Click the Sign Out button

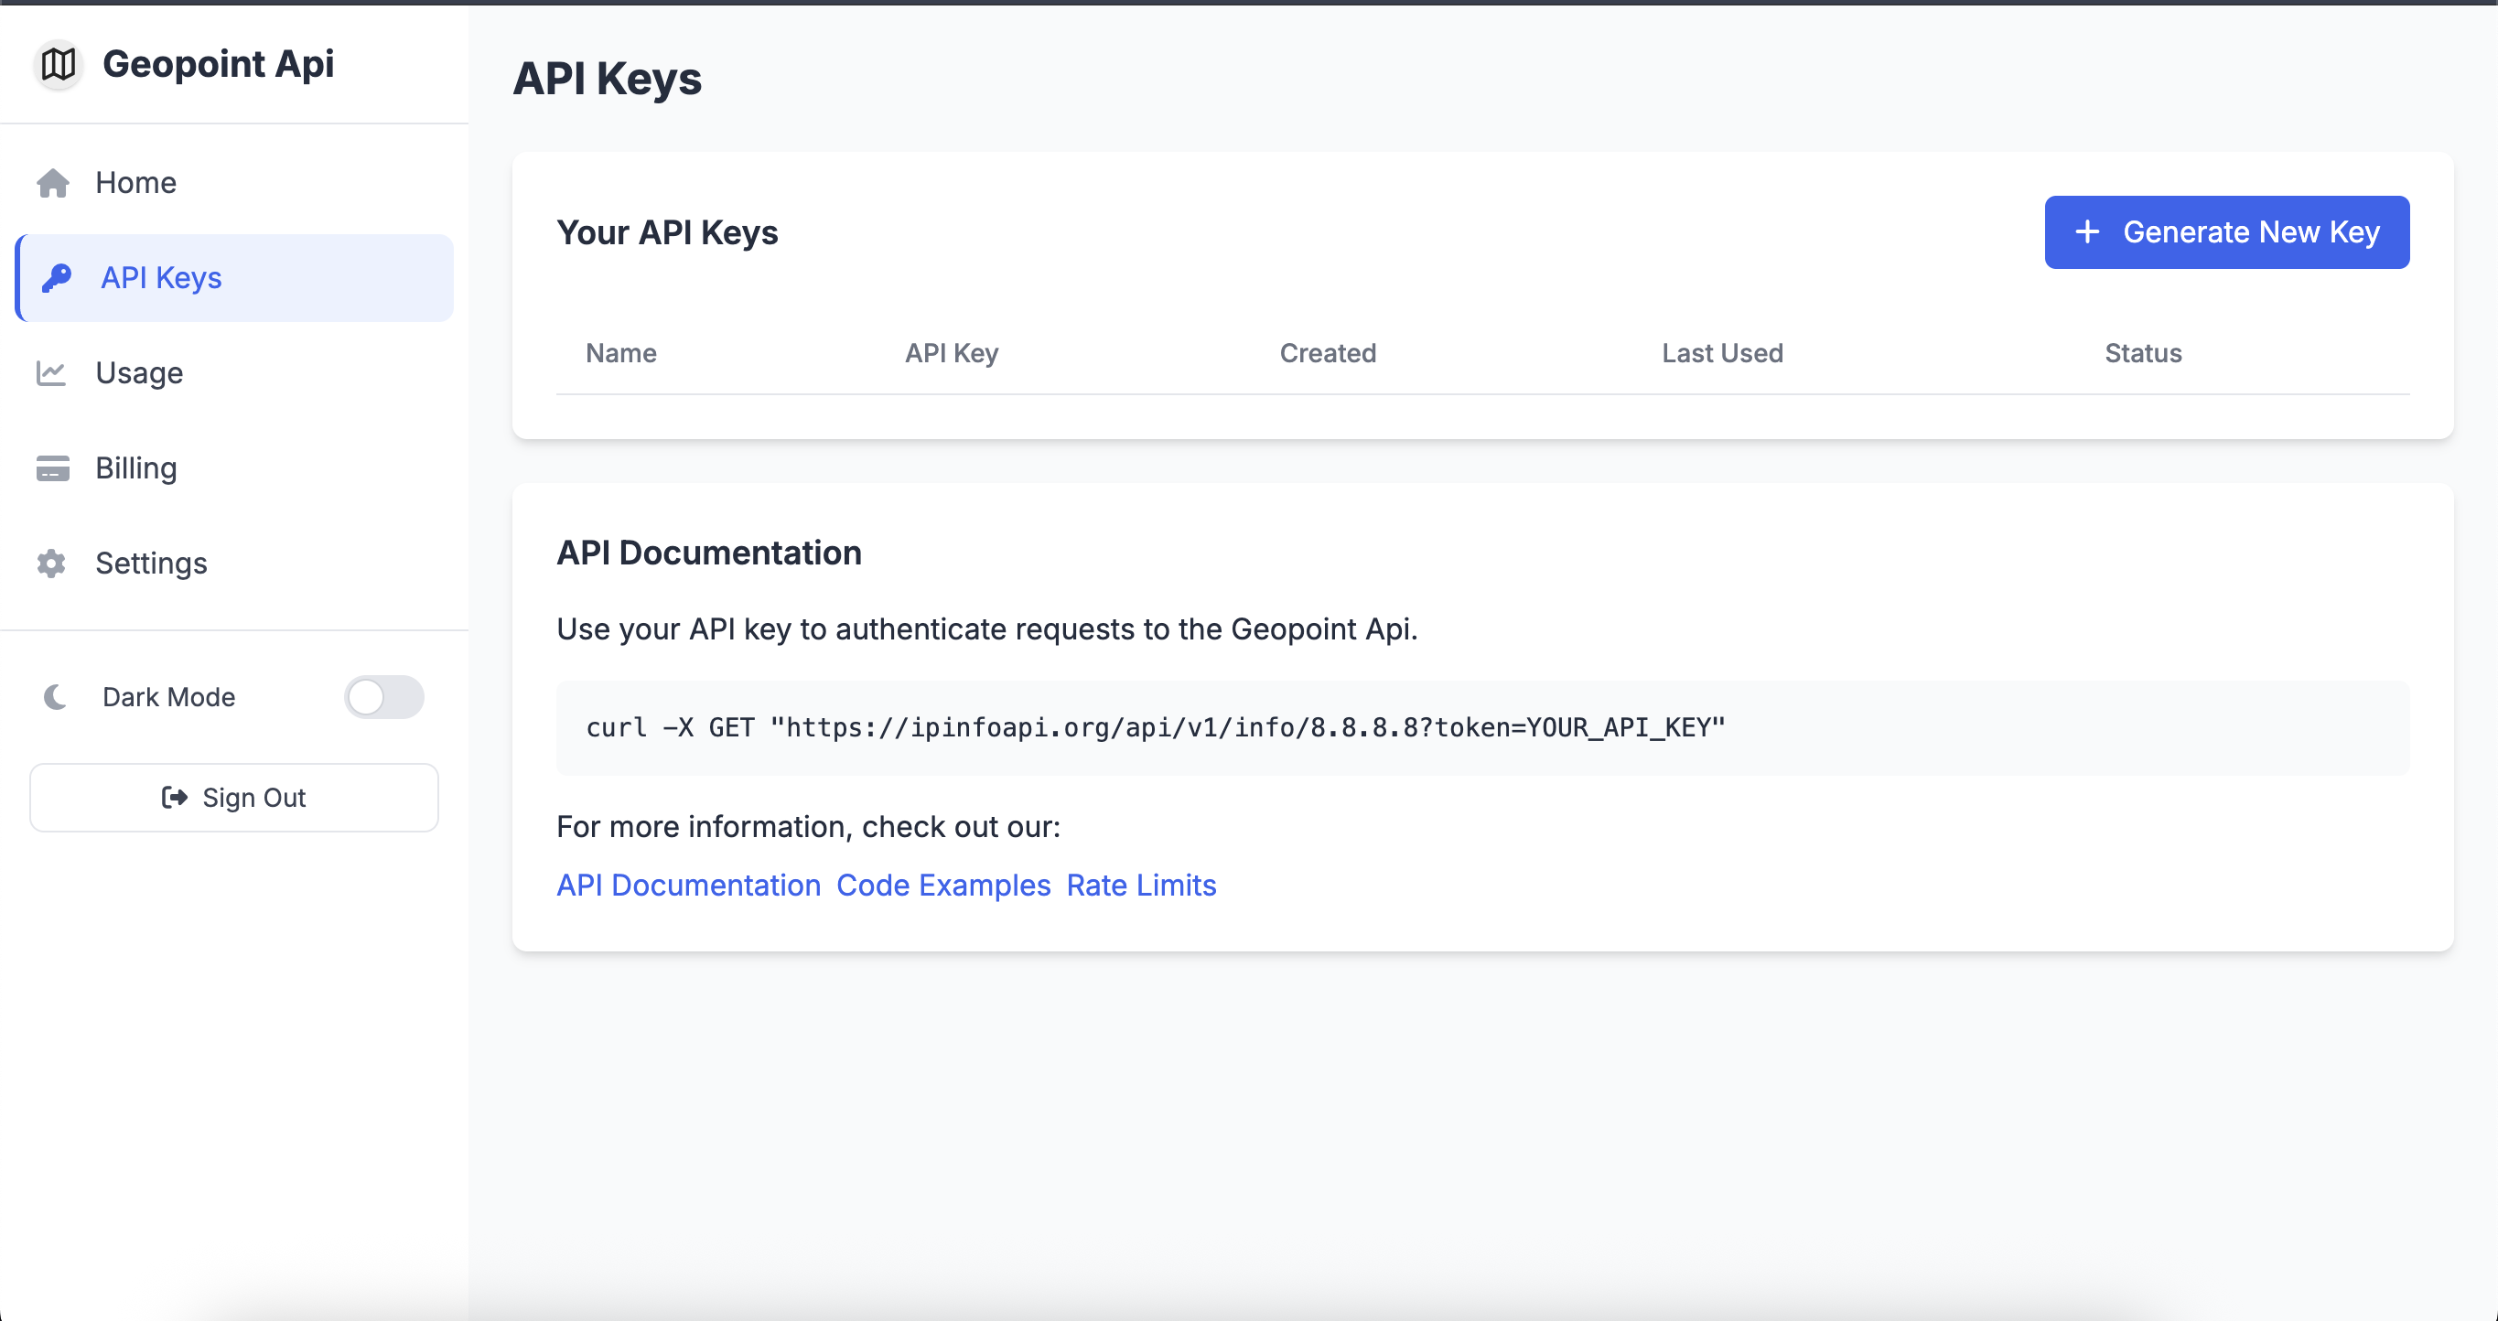(233, 798)
